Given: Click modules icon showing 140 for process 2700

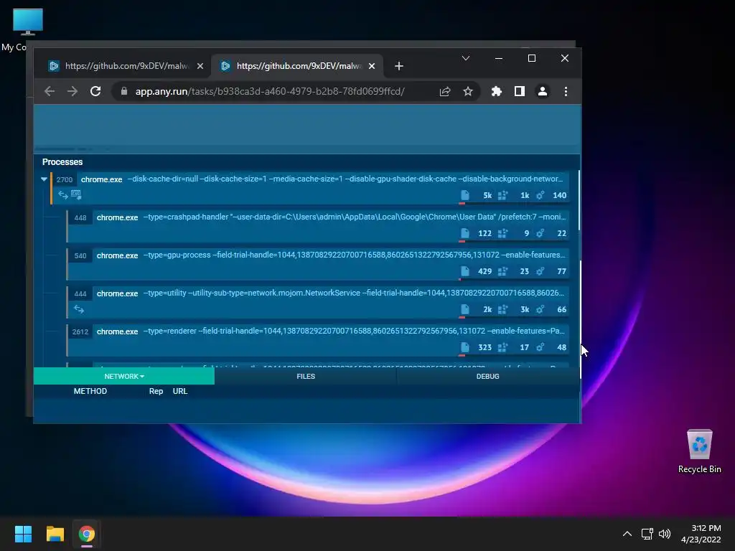Looking at the screenshot, I should [540, 195].
